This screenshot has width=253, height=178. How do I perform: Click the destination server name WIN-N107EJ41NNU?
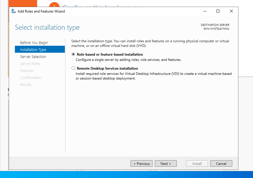(x=216, y=29)
